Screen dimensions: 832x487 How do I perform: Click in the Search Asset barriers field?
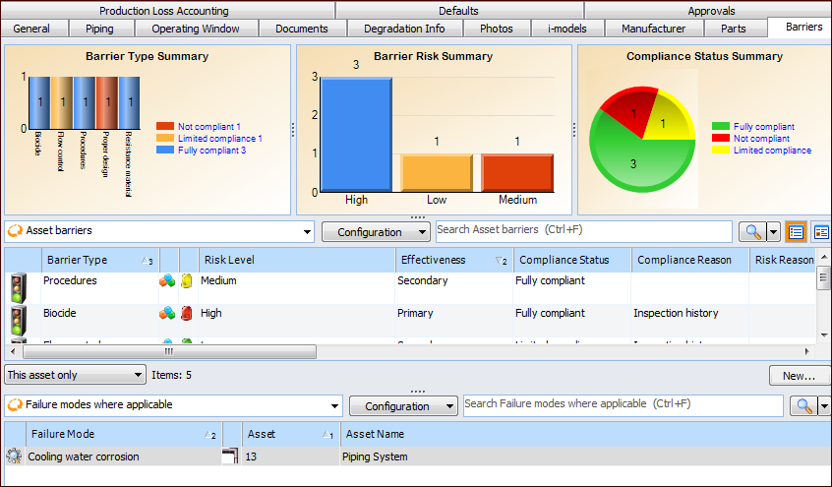(583, 231)
